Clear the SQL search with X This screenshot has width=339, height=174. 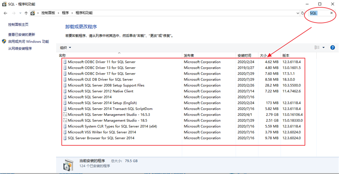[x=331, y=13]
